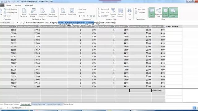The width and height of the screenshot is (198, 111).
Task: Switch to OrderDetail sheet tab
Action: 25,104
